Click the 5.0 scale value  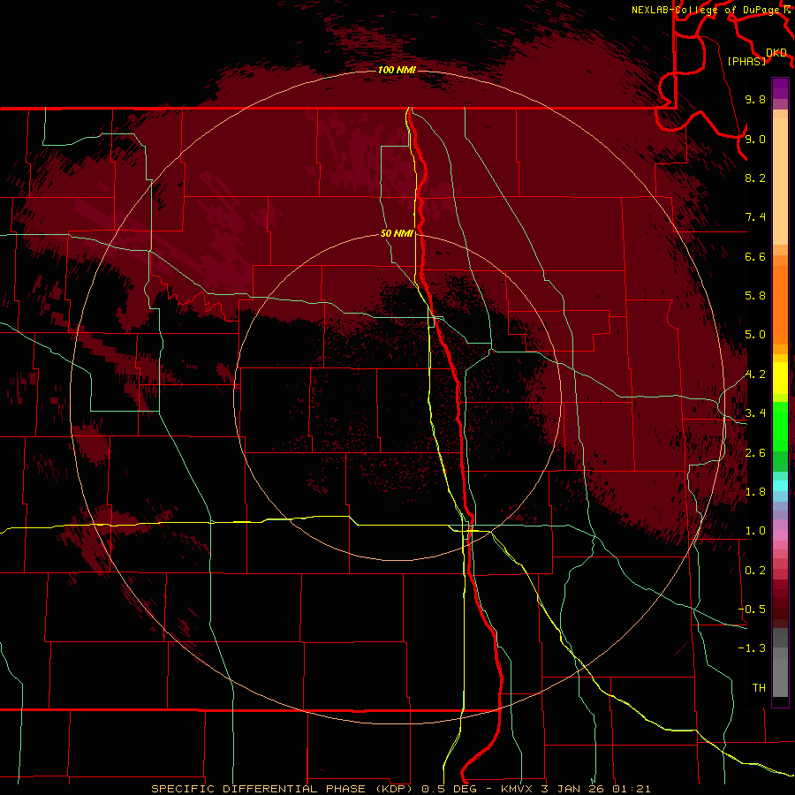click(755, 335)
